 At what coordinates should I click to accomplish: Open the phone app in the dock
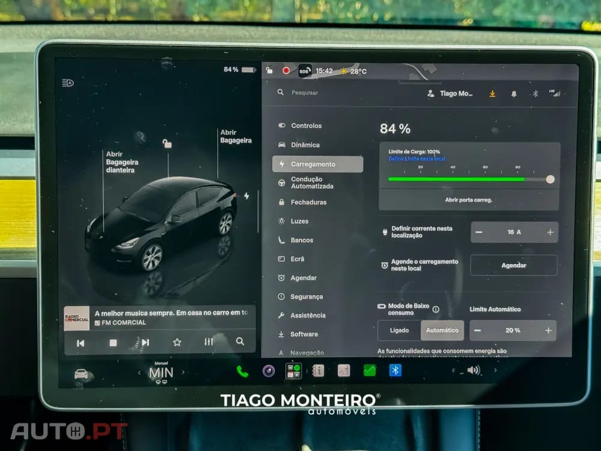242,371
